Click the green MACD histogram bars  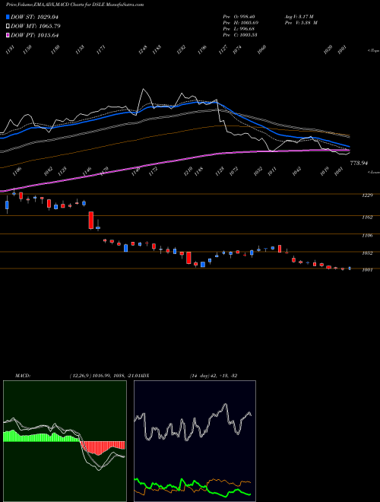[41, 437]
